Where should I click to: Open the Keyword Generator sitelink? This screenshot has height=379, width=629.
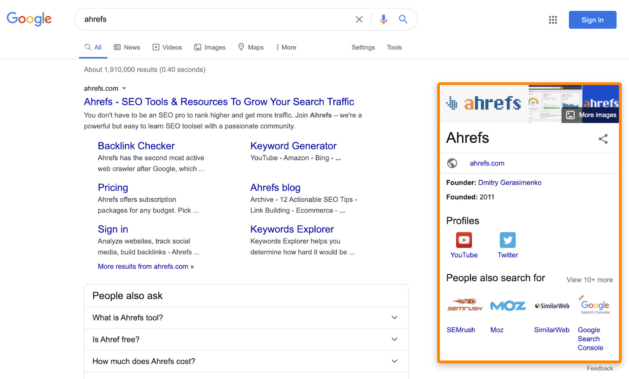(x=293, y=146)
